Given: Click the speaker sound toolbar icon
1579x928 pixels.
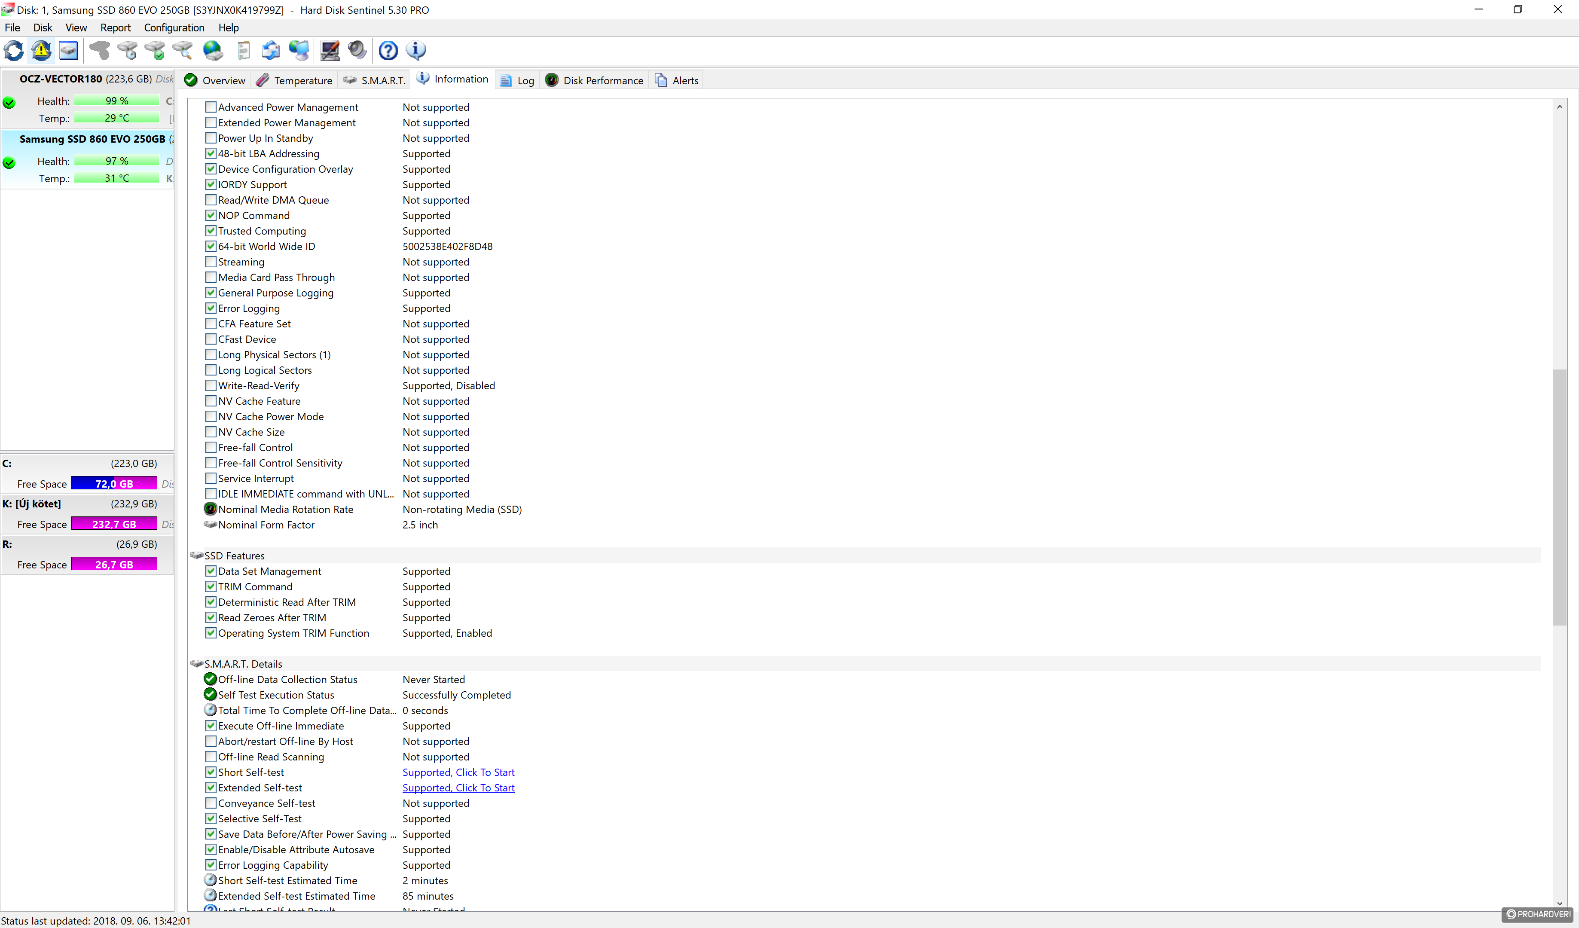Looking at the screenshot, I should tap(357, 50).
